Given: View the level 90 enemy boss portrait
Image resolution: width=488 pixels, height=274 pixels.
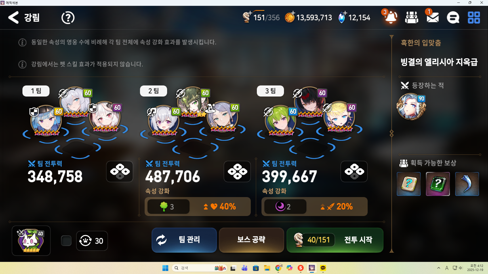Looking at the screenshot, I should [411, 107].
